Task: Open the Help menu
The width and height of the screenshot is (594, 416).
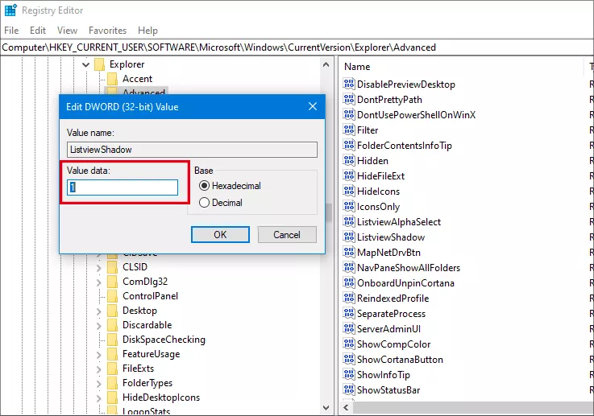Action: pos(147,31)
